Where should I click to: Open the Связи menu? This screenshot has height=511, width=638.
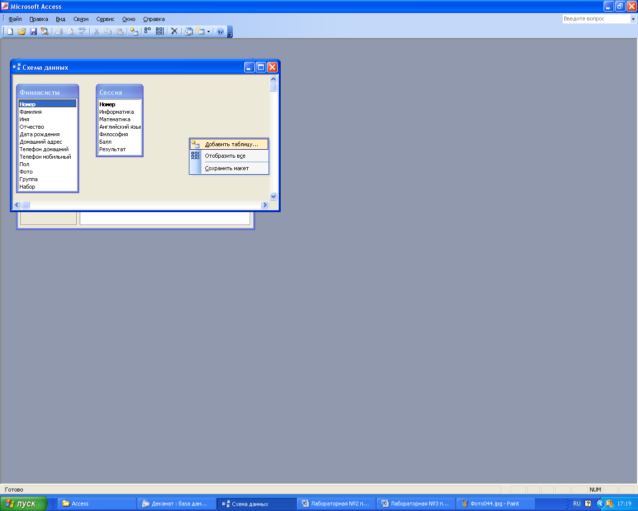point(81,19)
